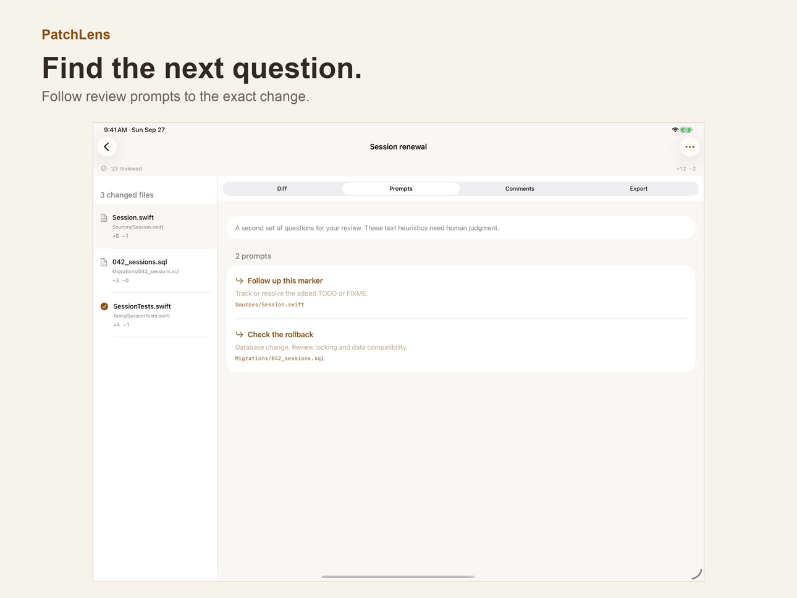Jump to Sources/Session.swift path in prompt
The image size is (797, 598).
(x=269, y=305)
